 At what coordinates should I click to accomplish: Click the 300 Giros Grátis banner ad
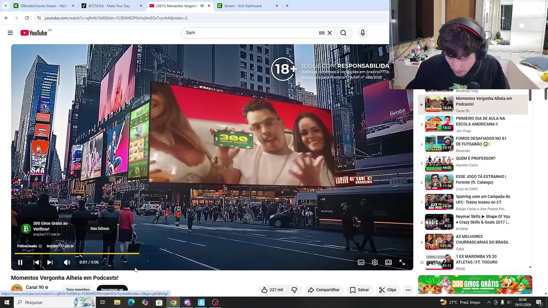475,285
